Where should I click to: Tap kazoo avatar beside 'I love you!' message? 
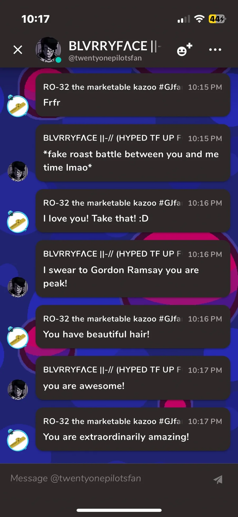coord(17,222)
